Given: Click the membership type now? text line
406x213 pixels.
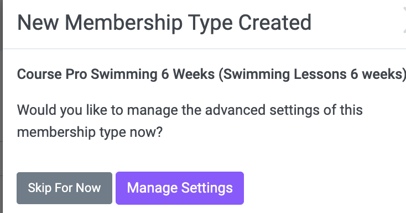Looking at the screenshot, I should click(90, 132).
